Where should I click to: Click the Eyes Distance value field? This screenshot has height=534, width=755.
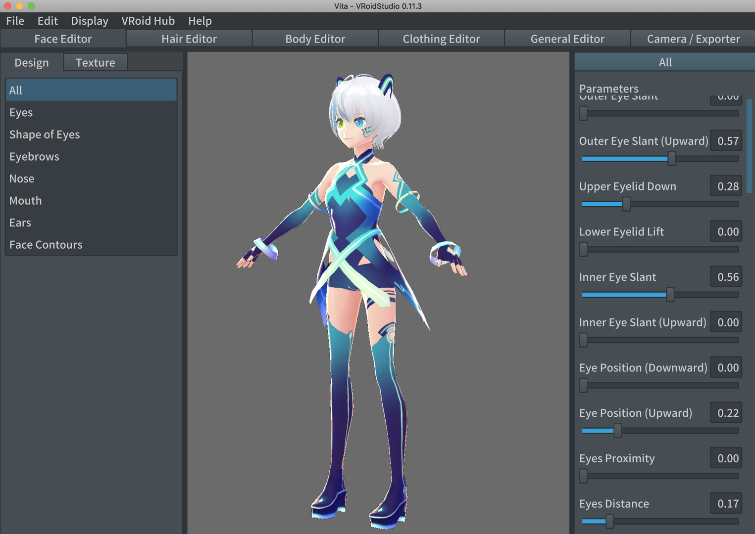pos(726,503)
